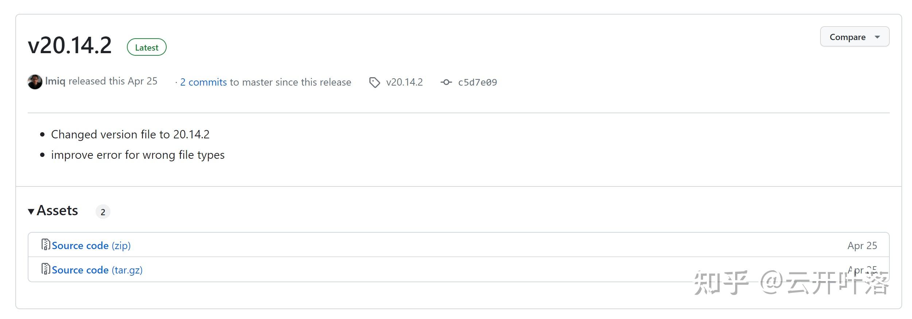Click lmiq's profile avatar picture
The height and width of the screenshot is (319, 912).
(x=35, y=82)
